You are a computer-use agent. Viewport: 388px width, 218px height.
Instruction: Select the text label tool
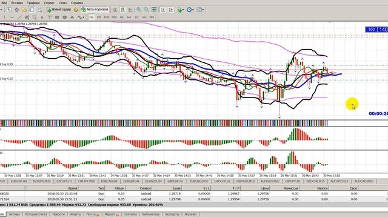50,18
